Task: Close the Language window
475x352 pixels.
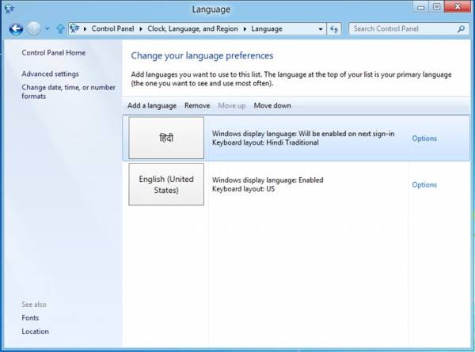Action: [458, 6]
